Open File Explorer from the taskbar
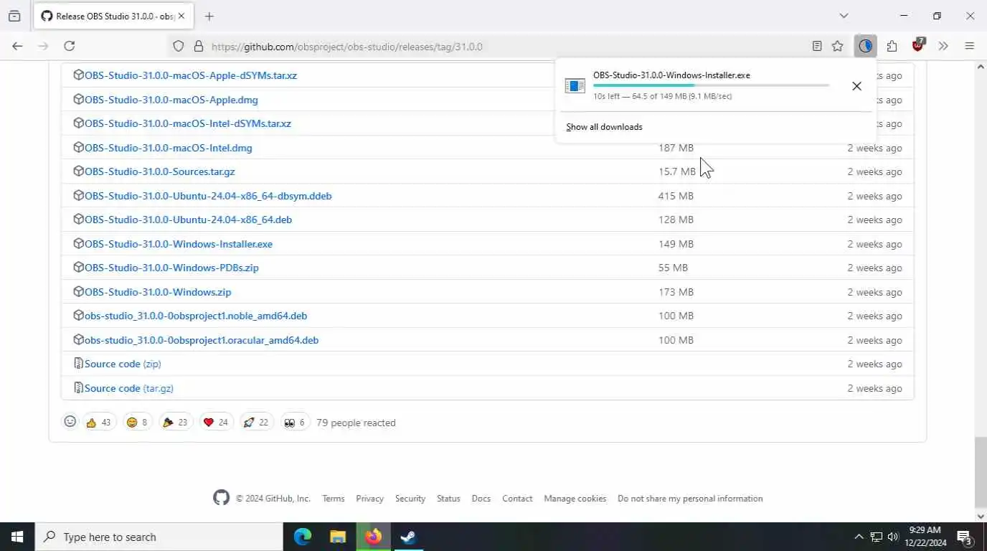Viewport: 987px width, 551px height. point(338,537)
